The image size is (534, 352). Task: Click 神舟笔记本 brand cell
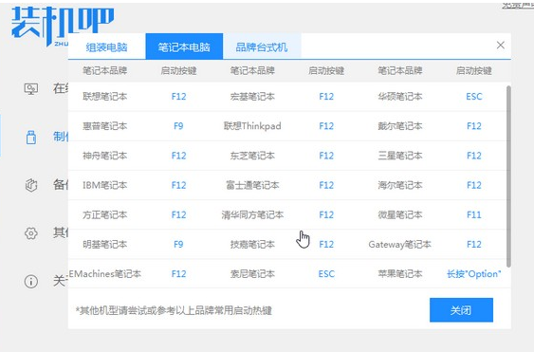pos(105,156)
